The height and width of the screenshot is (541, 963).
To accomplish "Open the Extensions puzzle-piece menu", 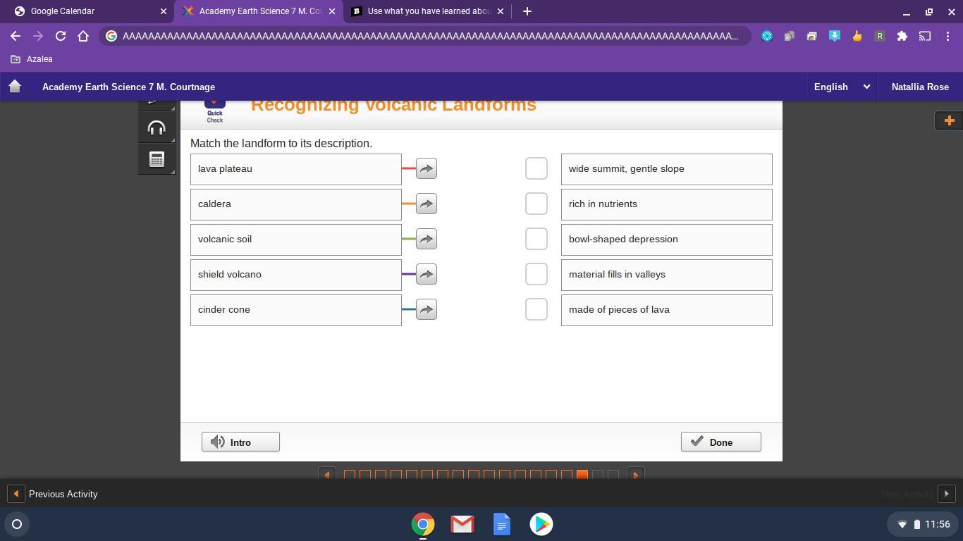I will [x=902, y=36].
